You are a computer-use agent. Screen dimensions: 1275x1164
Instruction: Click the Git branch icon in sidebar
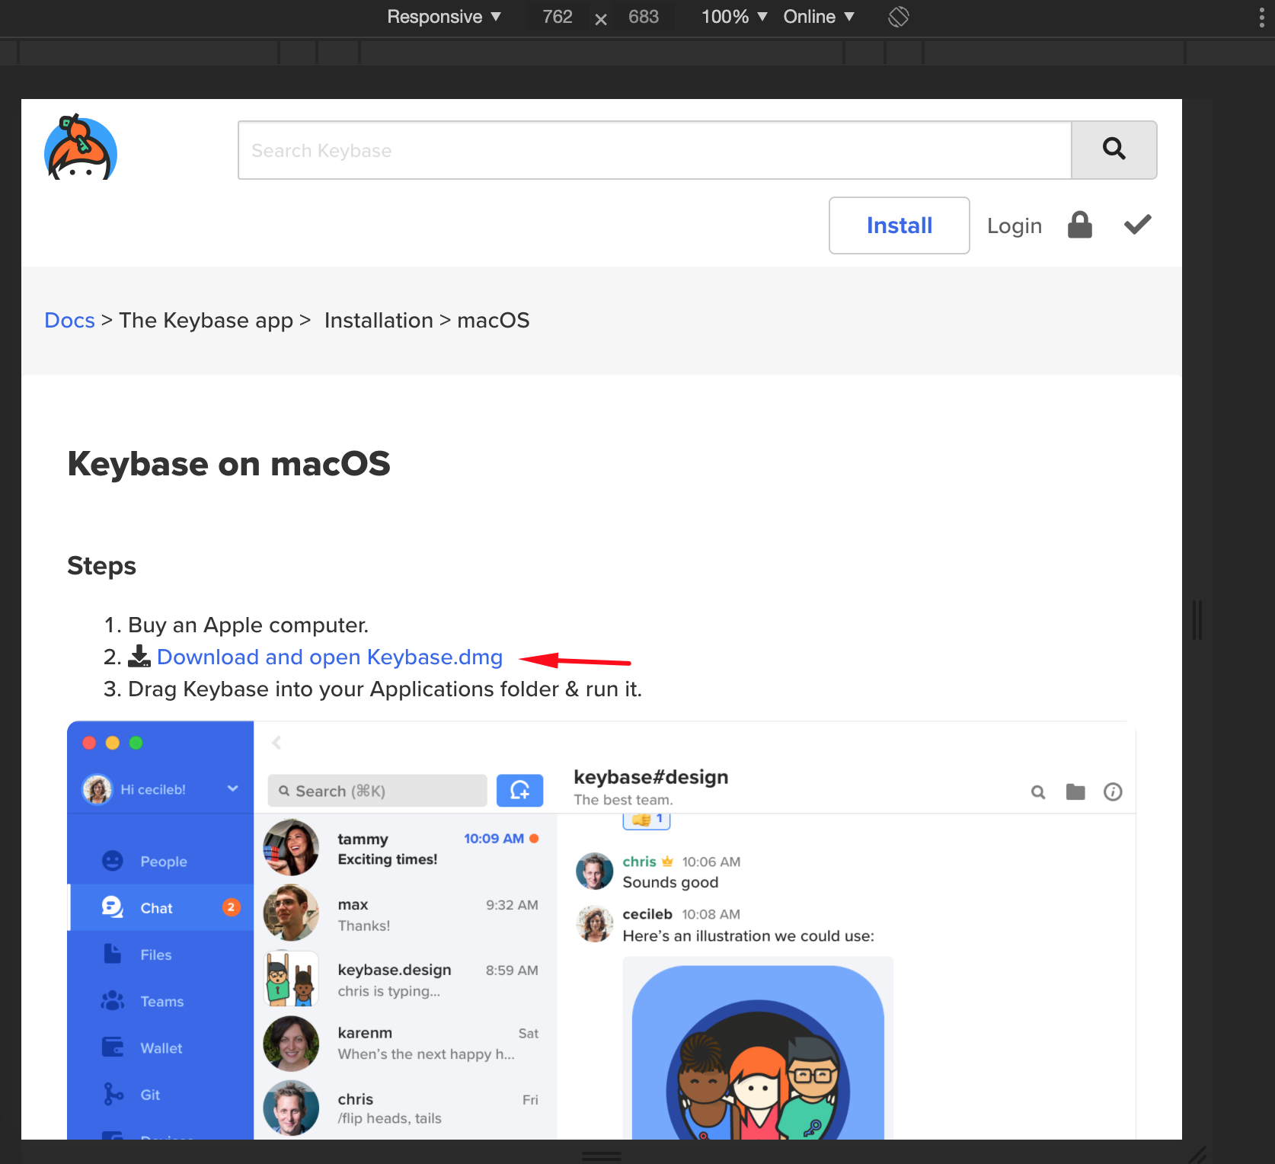point(113,1095)
